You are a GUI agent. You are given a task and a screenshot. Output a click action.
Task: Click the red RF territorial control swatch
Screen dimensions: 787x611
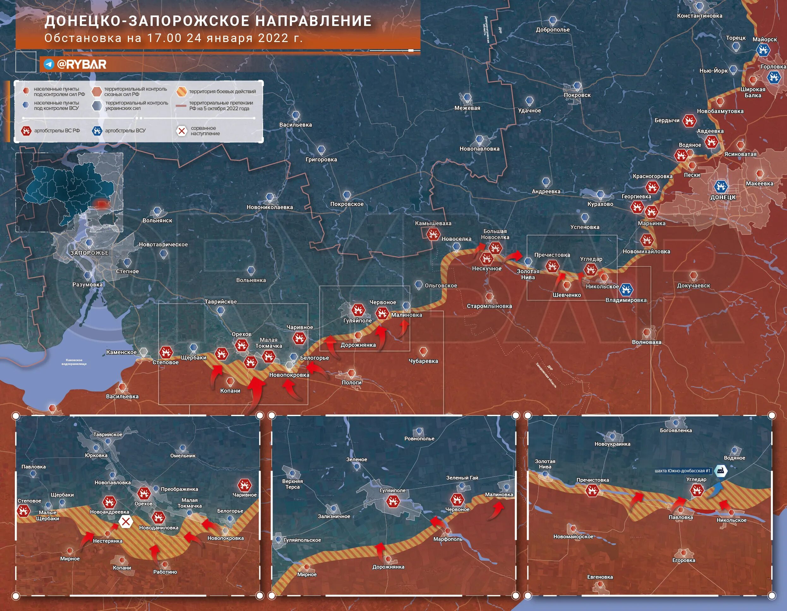pyautogui.click(x=97, y=92)
